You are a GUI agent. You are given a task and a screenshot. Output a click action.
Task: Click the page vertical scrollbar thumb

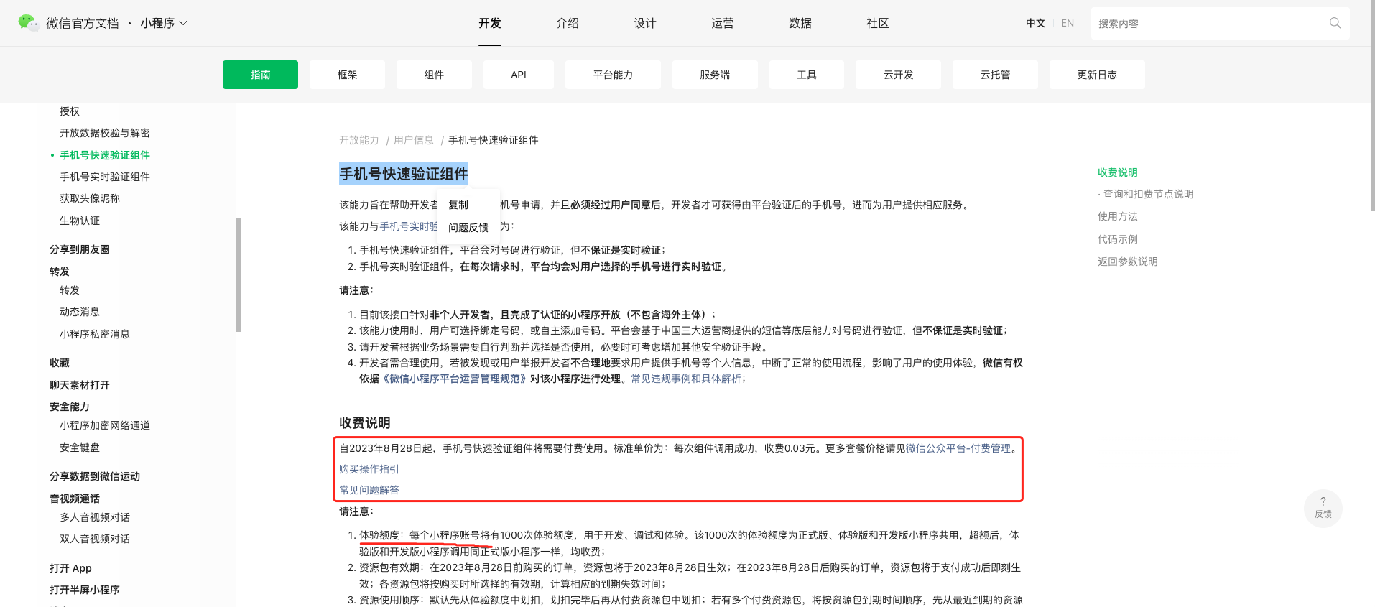click(1372, 105)
